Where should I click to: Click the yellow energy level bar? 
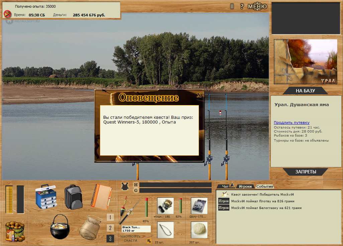tap(9, 199)
